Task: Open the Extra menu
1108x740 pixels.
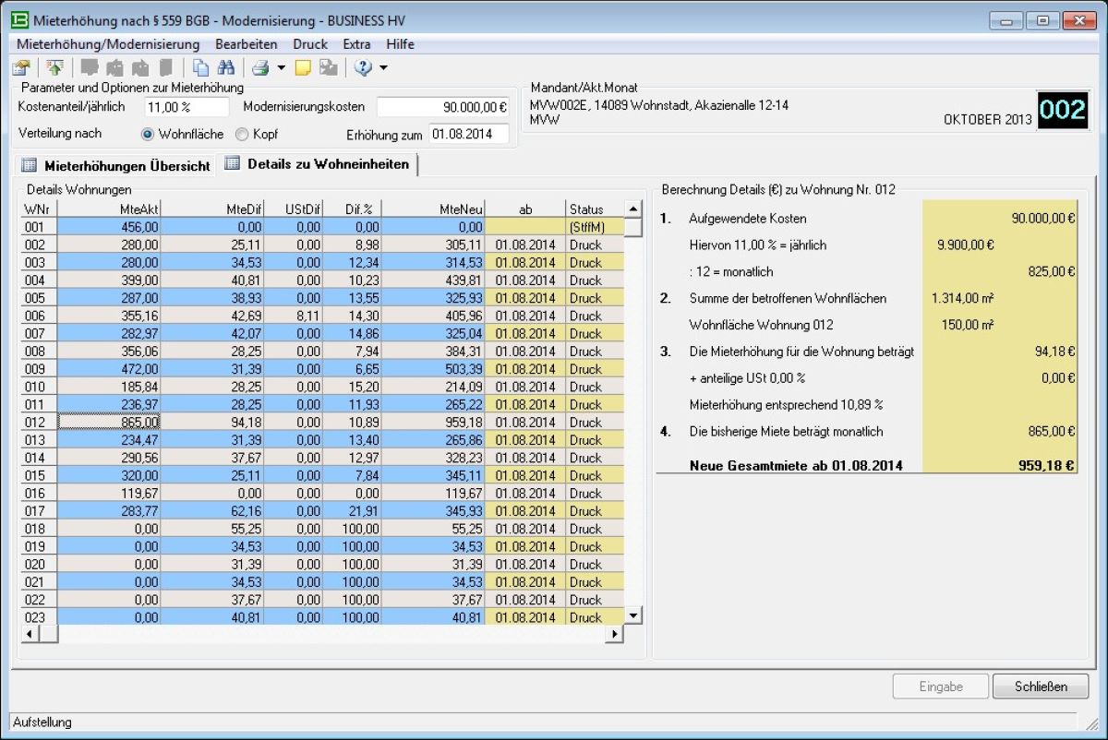Action: [356, 43]
